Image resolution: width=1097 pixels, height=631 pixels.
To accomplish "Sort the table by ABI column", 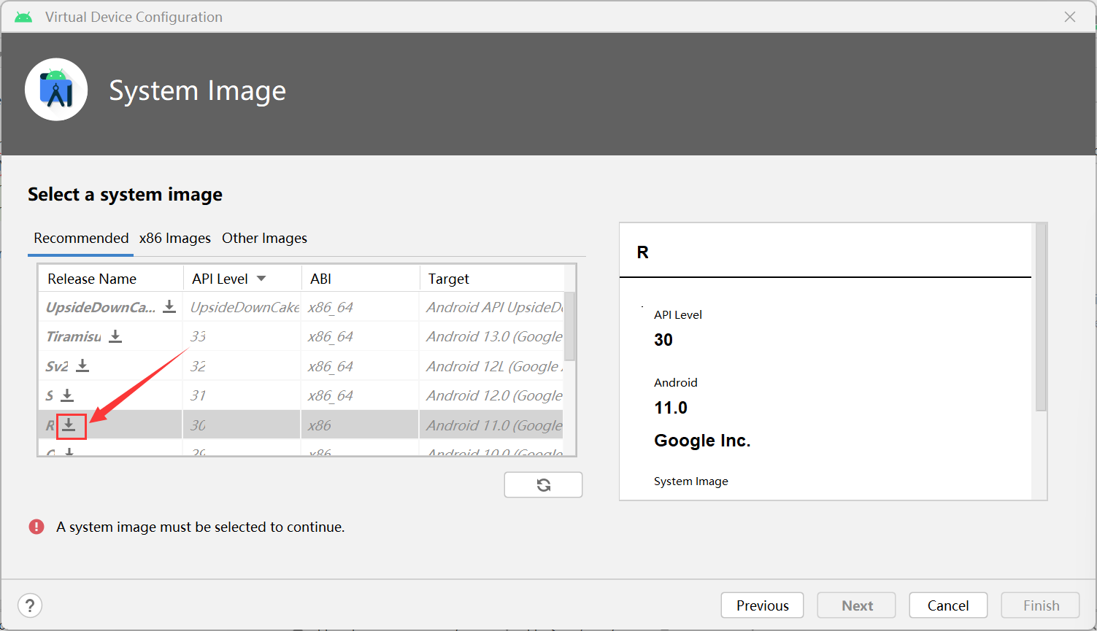I will click(x=361, y=279).
